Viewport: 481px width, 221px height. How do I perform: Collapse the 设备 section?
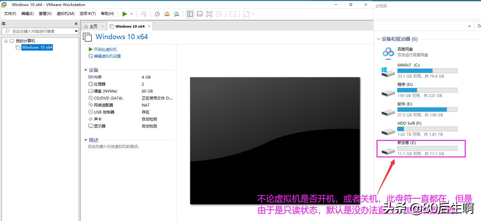[x=86, y=70]
